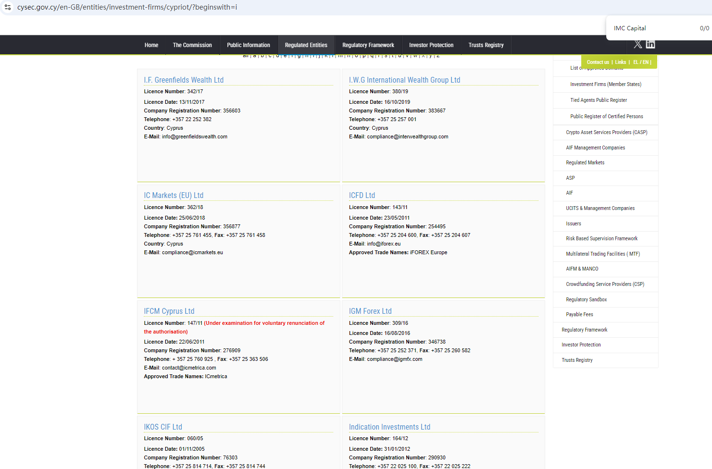Open the X (Twitter) social icon
The height and width of the screenshot is (469, 712).
(x=637, y=44)
